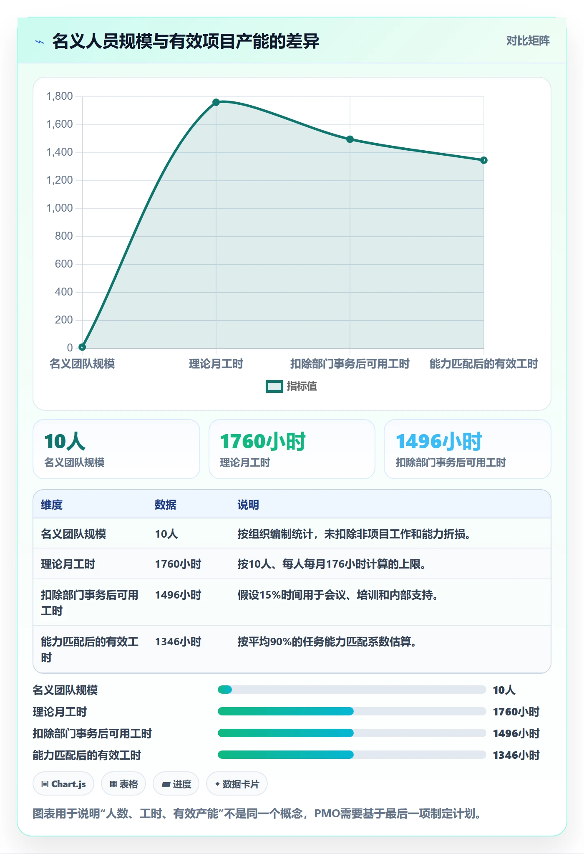584x854 pixels.
Task: Click the lightning icon beside the title
Action: 40,42
